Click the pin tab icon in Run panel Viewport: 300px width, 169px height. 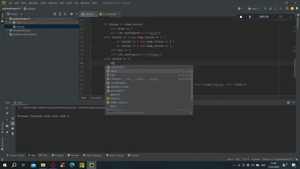pyautogui.click(x=7, y=132)
